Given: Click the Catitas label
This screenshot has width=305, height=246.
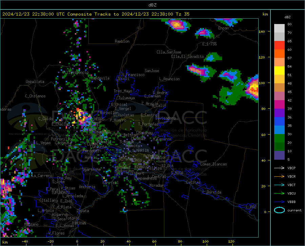Looking at the screenshot, I should click(x=194, y=182).
